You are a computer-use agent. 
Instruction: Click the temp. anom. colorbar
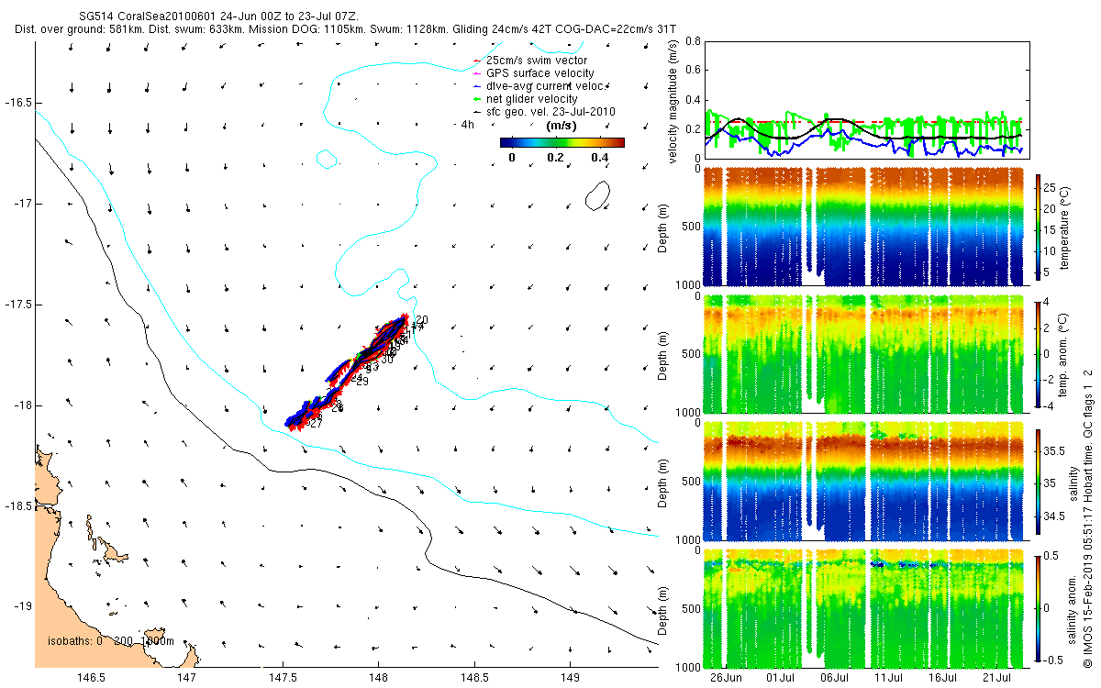point(1040,354)
